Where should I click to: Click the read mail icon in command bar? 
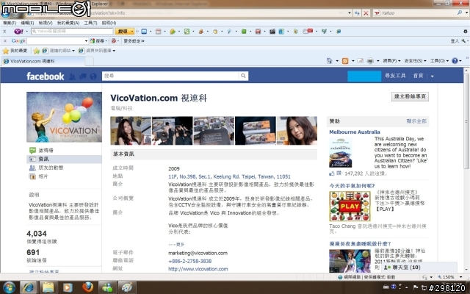click(360, 60)
